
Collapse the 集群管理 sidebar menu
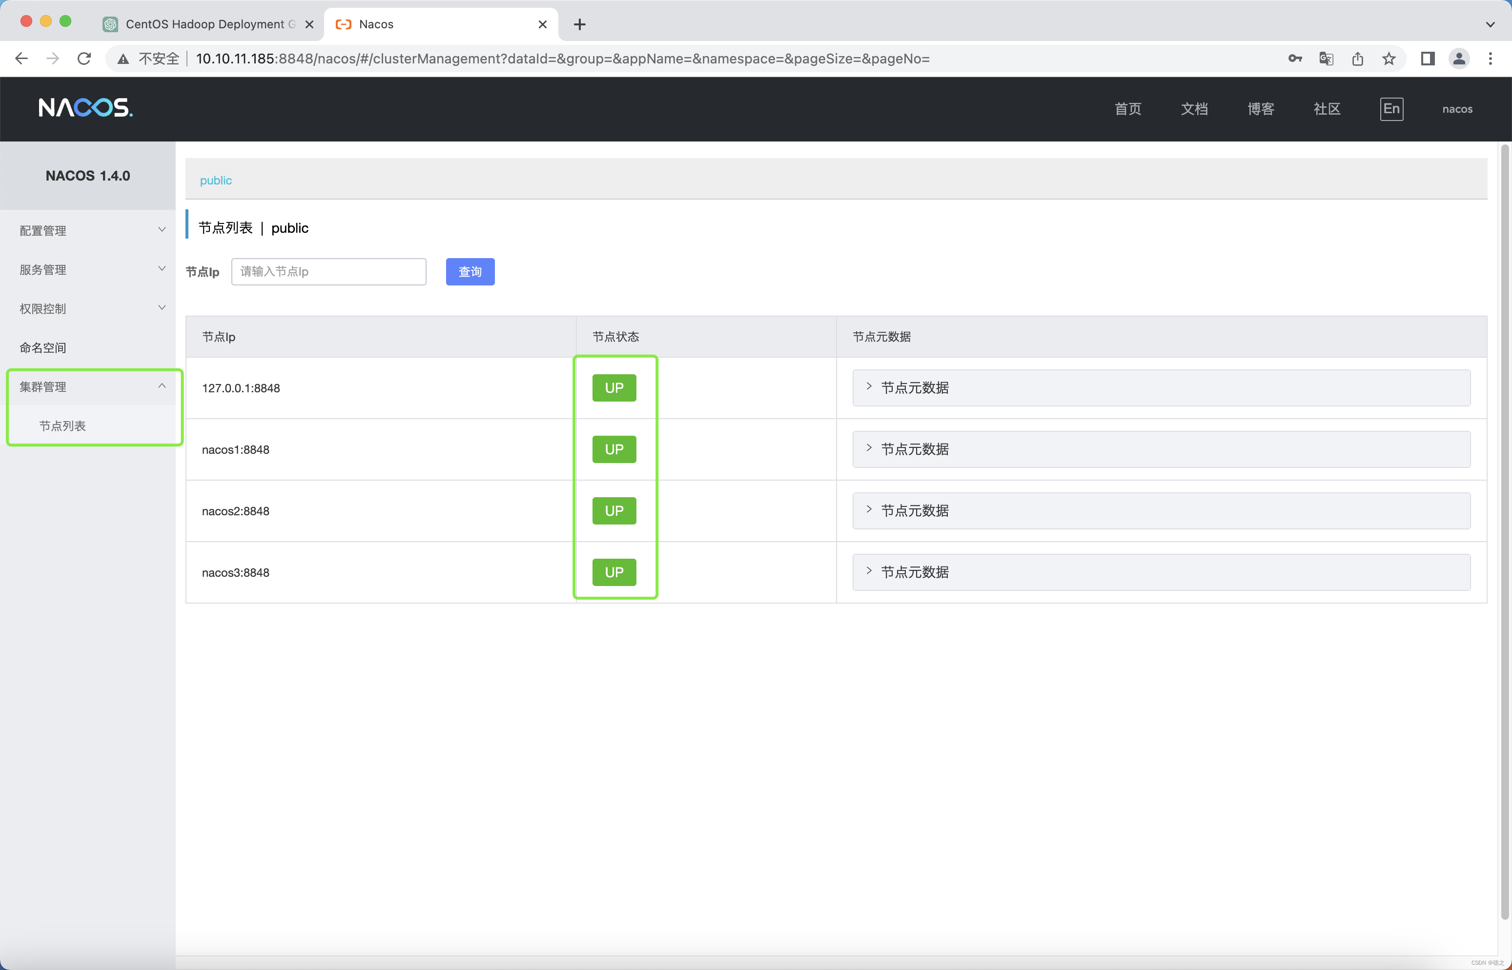(87, 387)
